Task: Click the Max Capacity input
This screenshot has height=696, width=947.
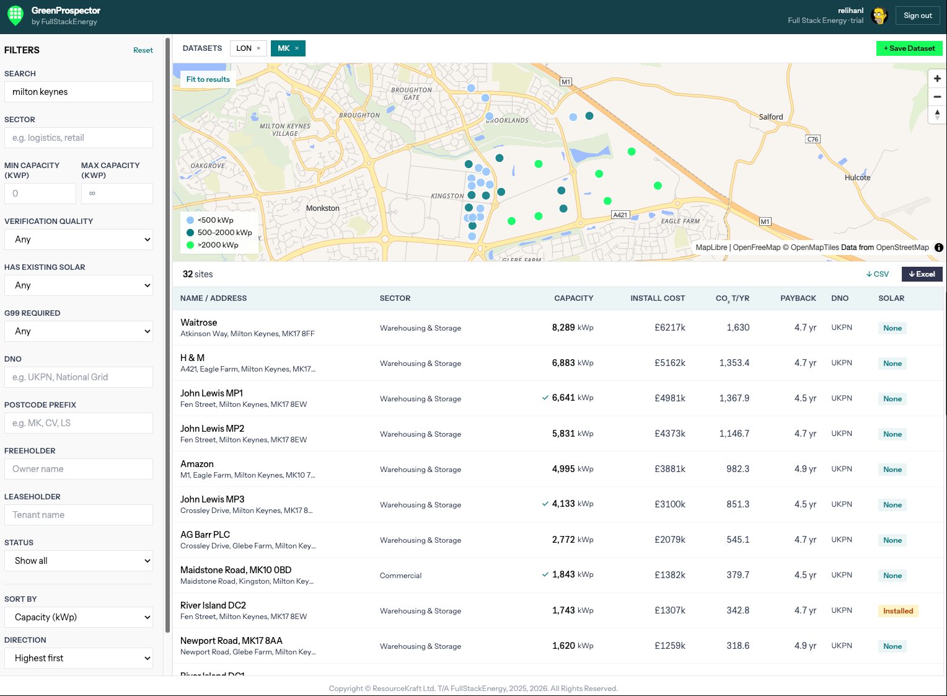Action: click(x=117, y=194)
